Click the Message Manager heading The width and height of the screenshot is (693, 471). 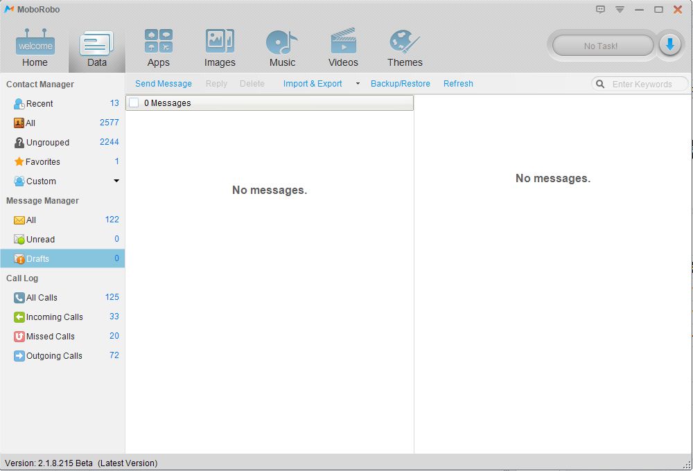[x=42, y=201]
